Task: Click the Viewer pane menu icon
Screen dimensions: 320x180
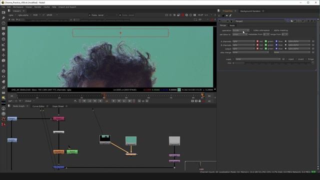Action: (9, 11)
